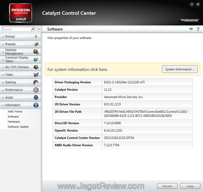
Task: Open help with the question mark icon
Action: pos(198,29)
